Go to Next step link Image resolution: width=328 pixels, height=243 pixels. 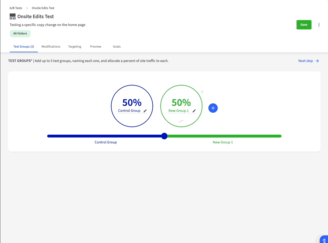[305, 61]
